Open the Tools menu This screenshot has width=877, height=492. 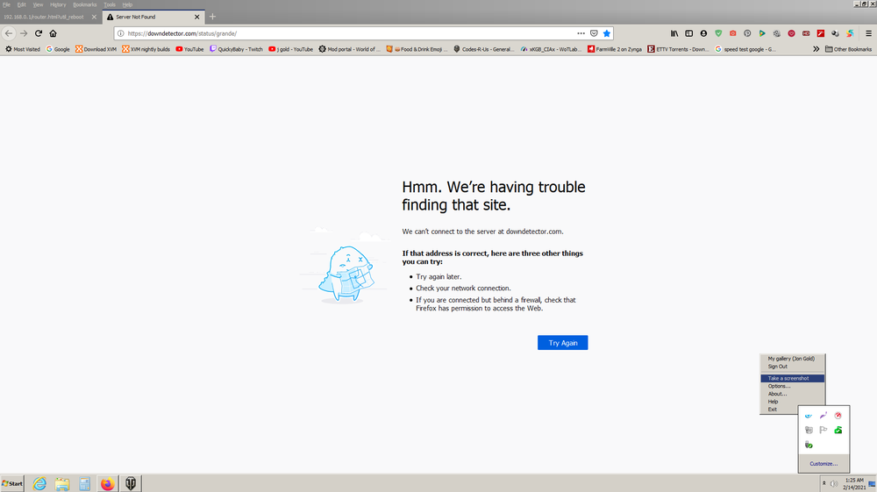point(110,4)
